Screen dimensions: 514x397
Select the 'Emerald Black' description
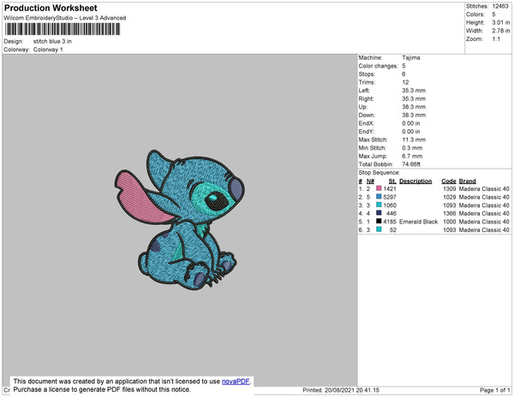coord(419,222)
